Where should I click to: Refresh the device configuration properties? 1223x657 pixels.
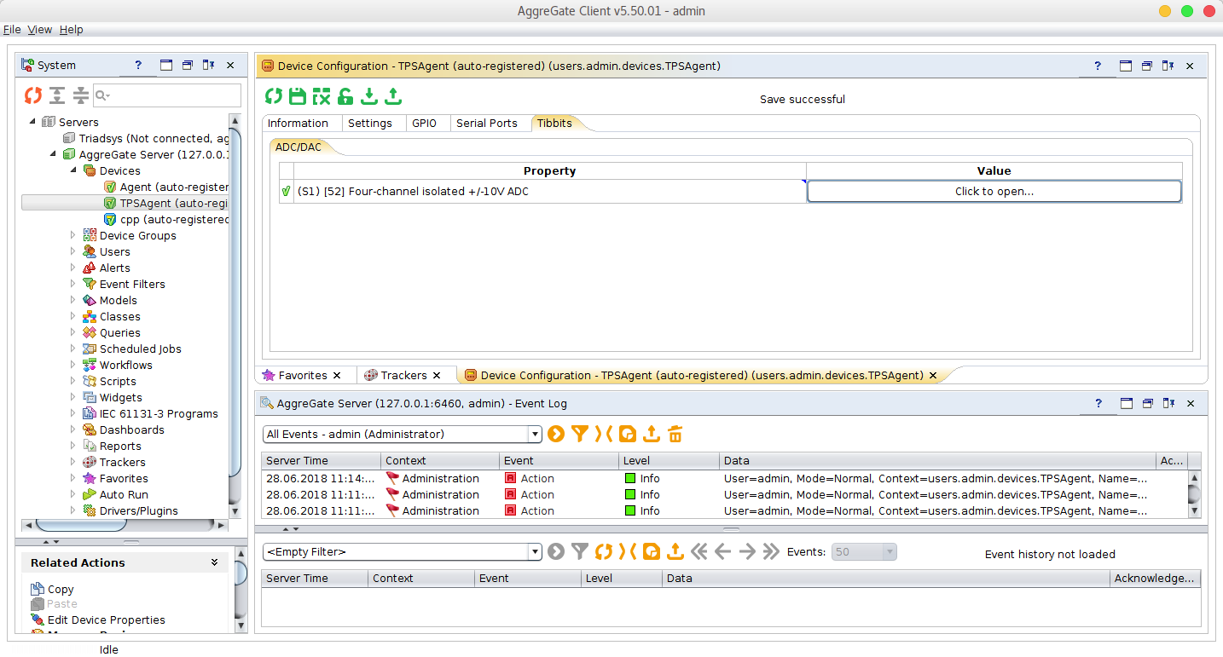[x=273, y=96]
